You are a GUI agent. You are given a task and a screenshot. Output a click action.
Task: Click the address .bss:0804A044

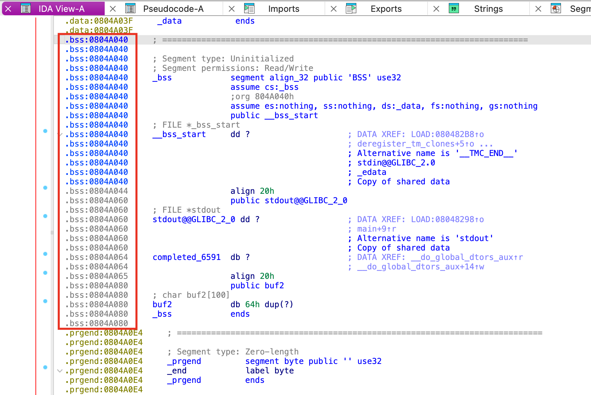tap(97, 191)
